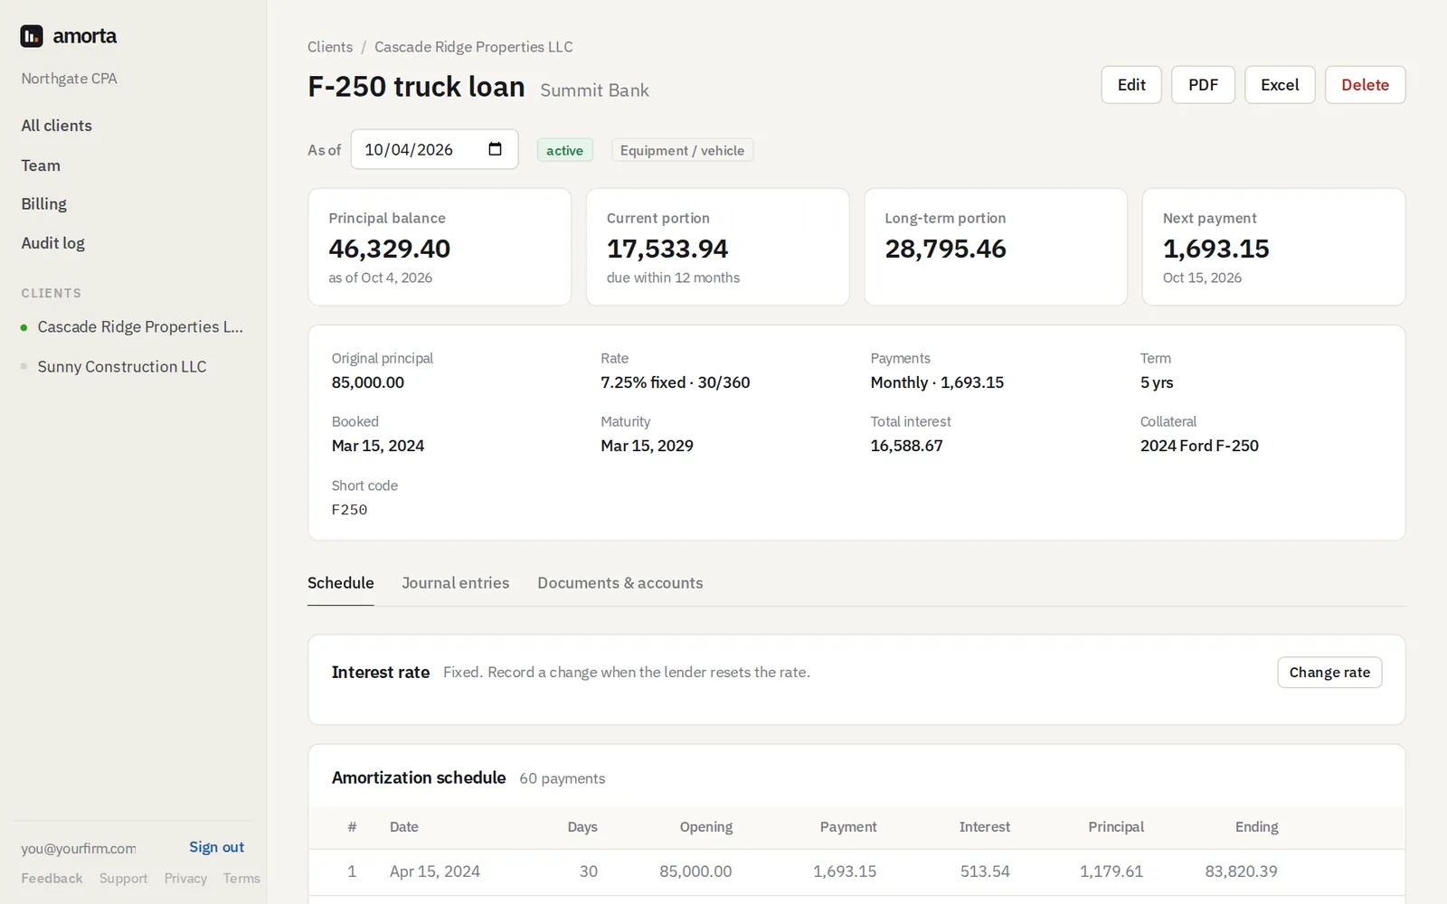
Task: Click the Interest column header
Action: tap(984, 827)
